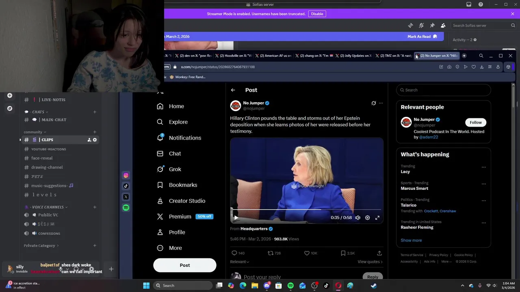Viewport: 520px width, 292px height.
Task: Dismiss the Streamer Mode banner
Action: coord(513,14)
